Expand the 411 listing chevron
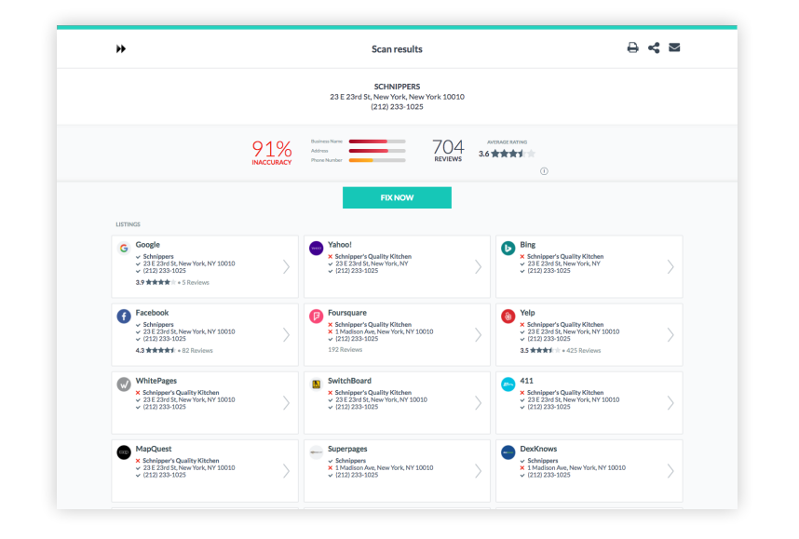The width and height of the screenshot is (799, 539). click(x=670, y=403)
